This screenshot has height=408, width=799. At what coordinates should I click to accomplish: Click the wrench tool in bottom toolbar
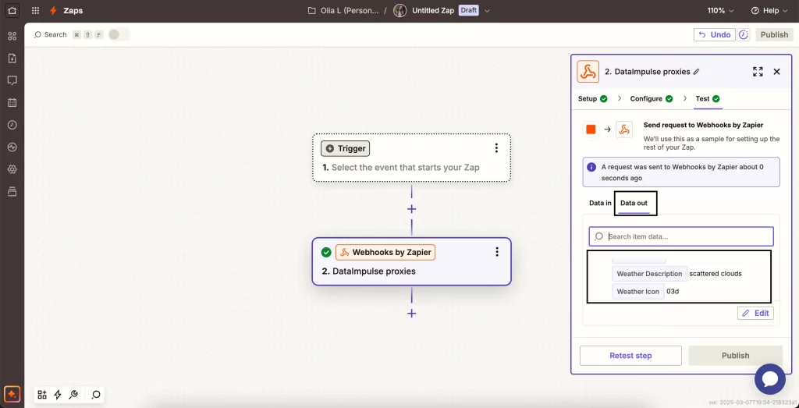tap(73, 394)
